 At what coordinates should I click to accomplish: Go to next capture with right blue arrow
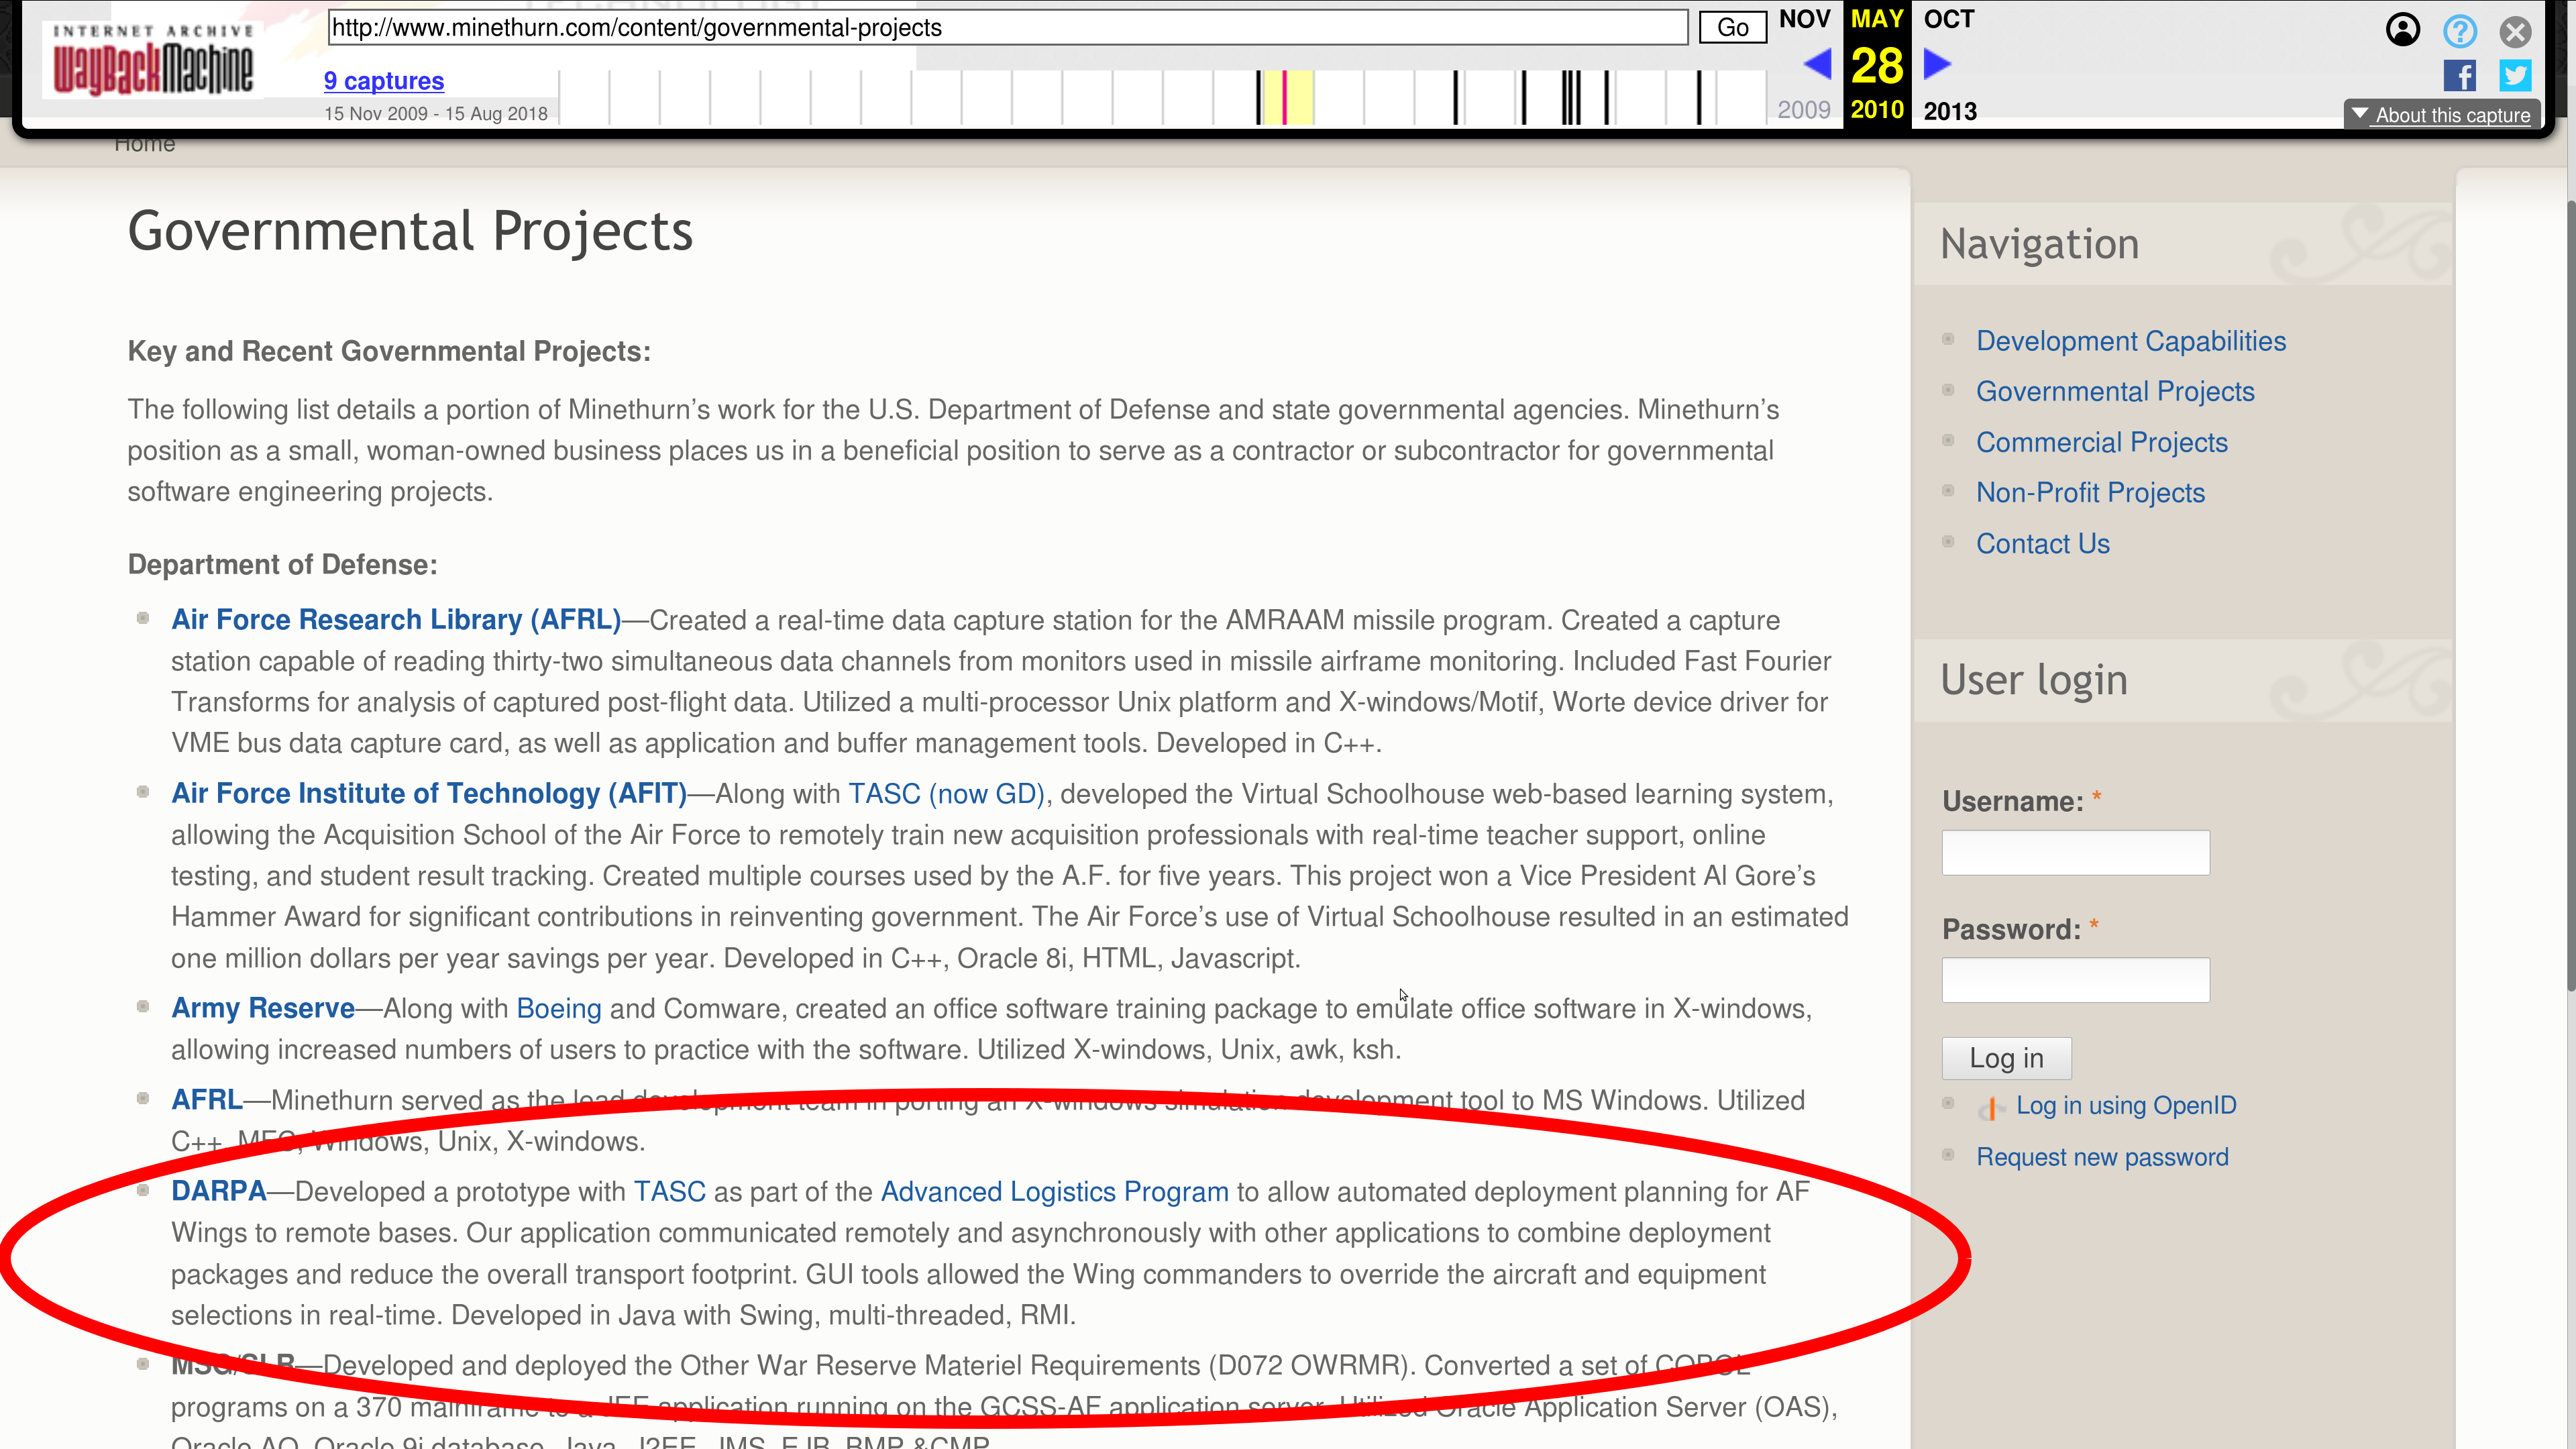click(x=1937, y=65)
